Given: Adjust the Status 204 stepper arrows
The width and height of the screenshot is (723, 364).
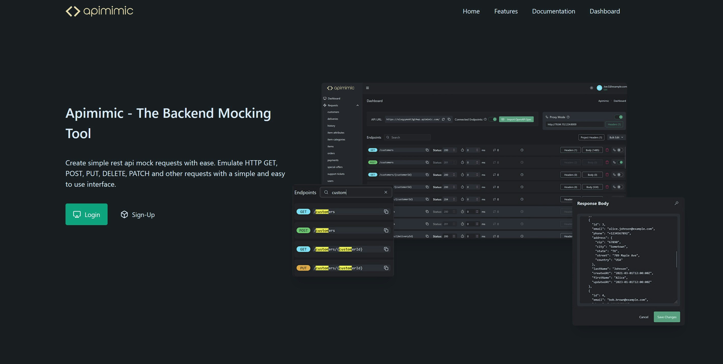Looking at the screenshot, I should click(454, 199).
